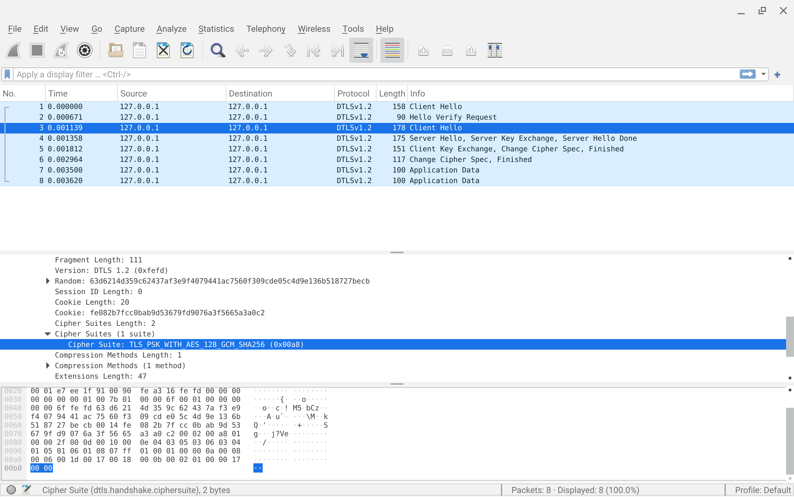Click Resize columns toolbar icon
The image size is (794, 497).
point(495,51)
